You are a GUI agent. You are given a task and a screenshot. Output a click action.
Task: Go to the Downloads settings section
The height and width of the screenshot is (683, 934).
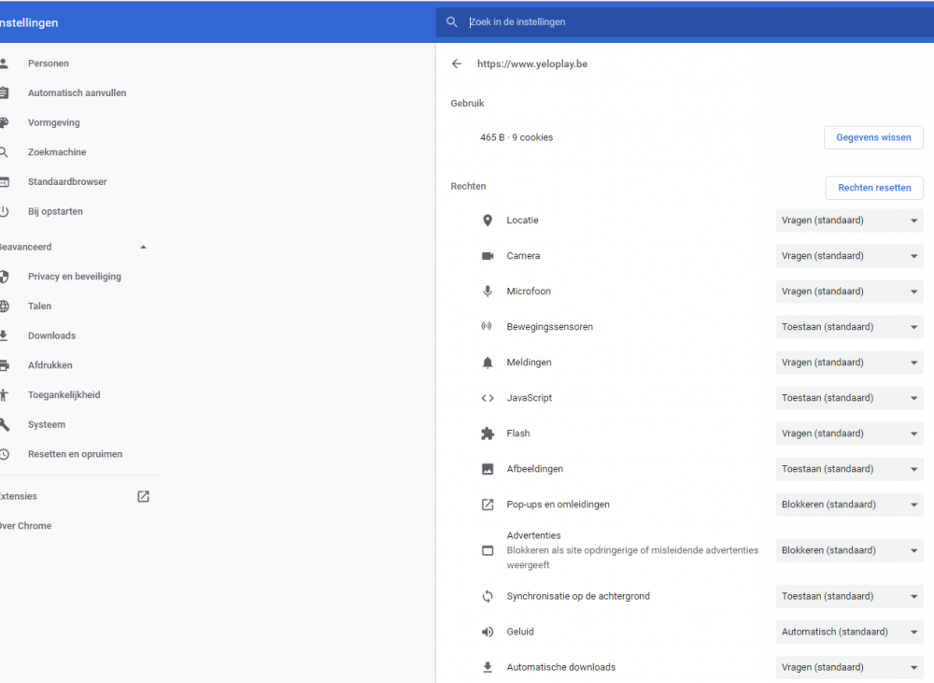[x=51, y=335]
